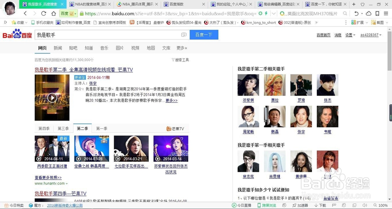Click singer photo of 林志炫
This screenshot has height=209, width=392.
tap(248, 161)
